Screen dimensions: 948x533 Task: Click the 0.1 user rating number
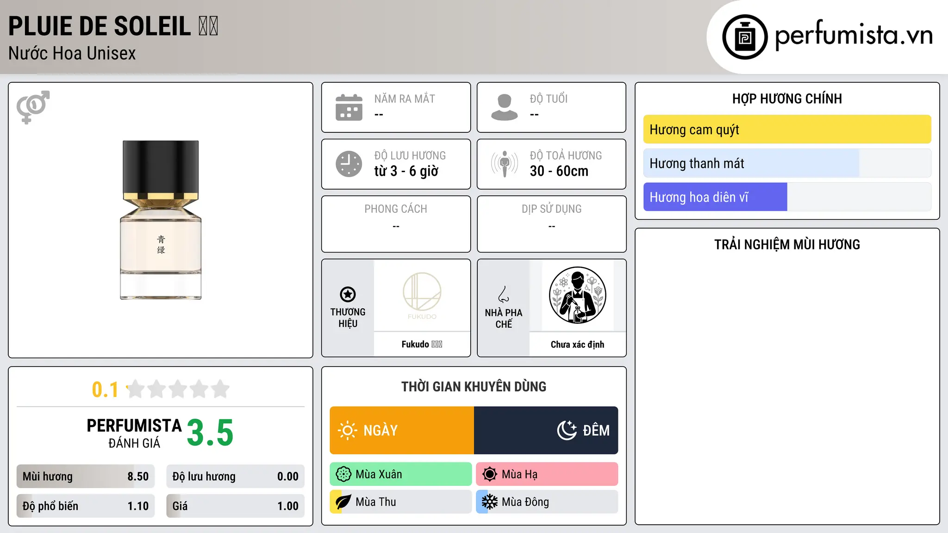[x=105, y=390]
